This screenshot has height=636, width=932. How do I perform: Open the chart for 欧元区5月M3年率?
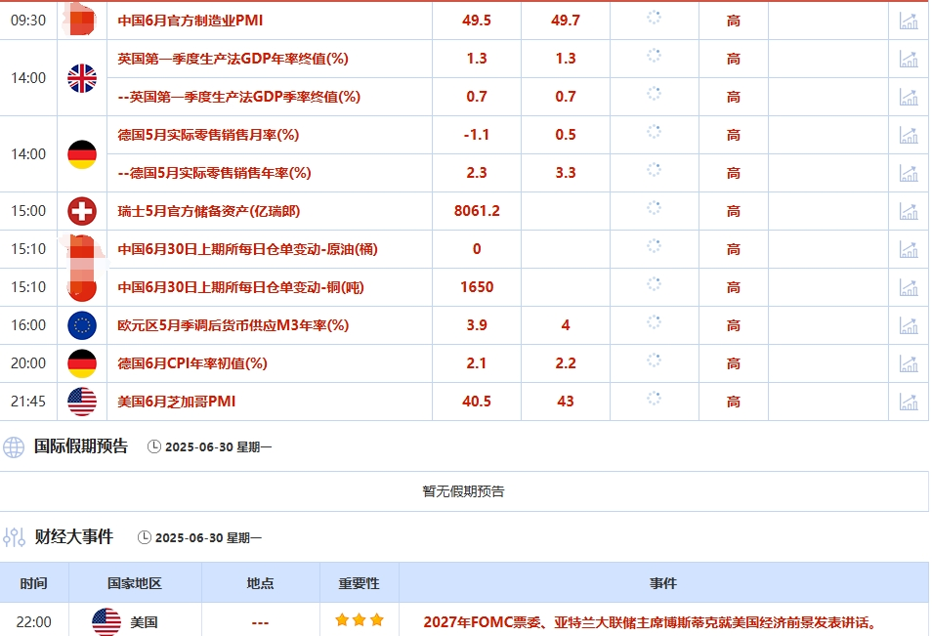(910, 325)
